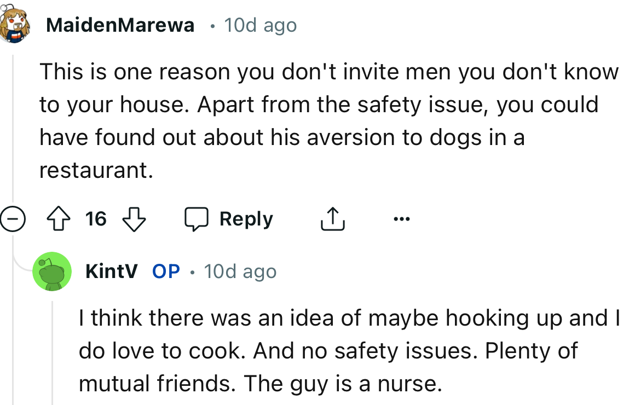Downvote MaidenMarewa's comment with the arrow icon

[134, 218]
